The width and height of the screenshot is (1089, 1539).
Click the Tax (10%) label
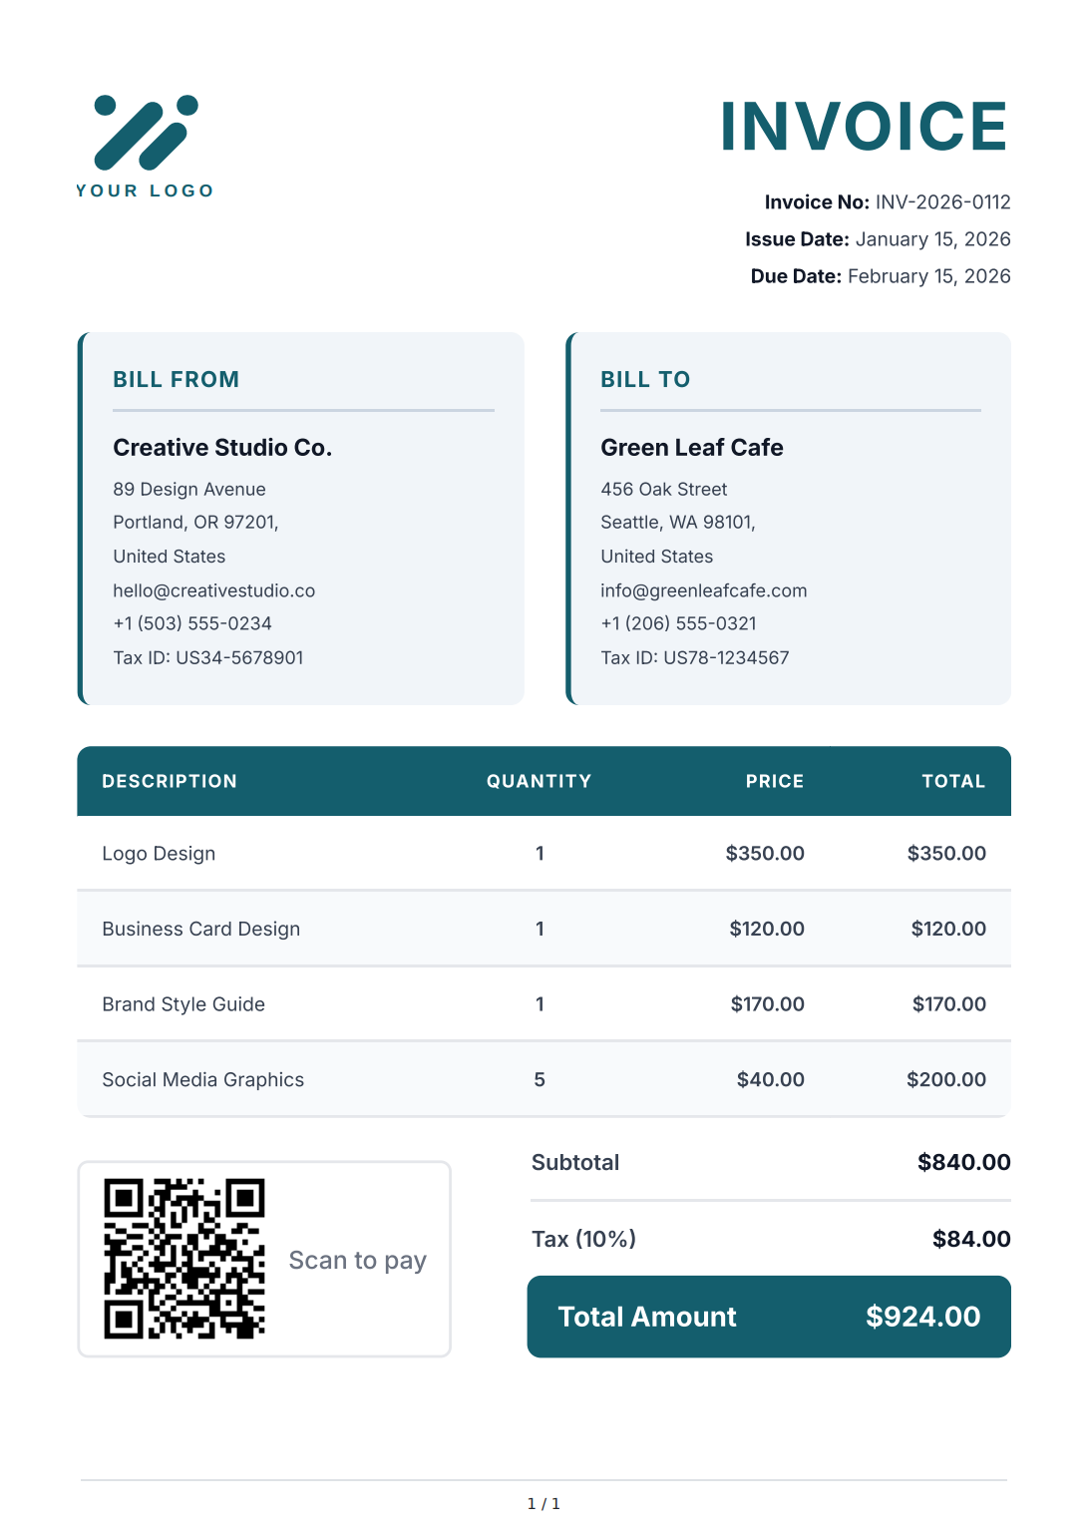tap(583, 1239)
